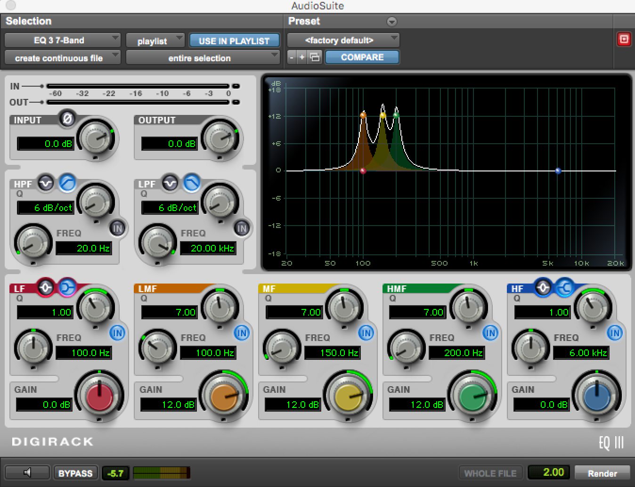Click the Render button
The height and width of the screenshot is (487, 635).
pyautogui.click(x=602, y=473)
